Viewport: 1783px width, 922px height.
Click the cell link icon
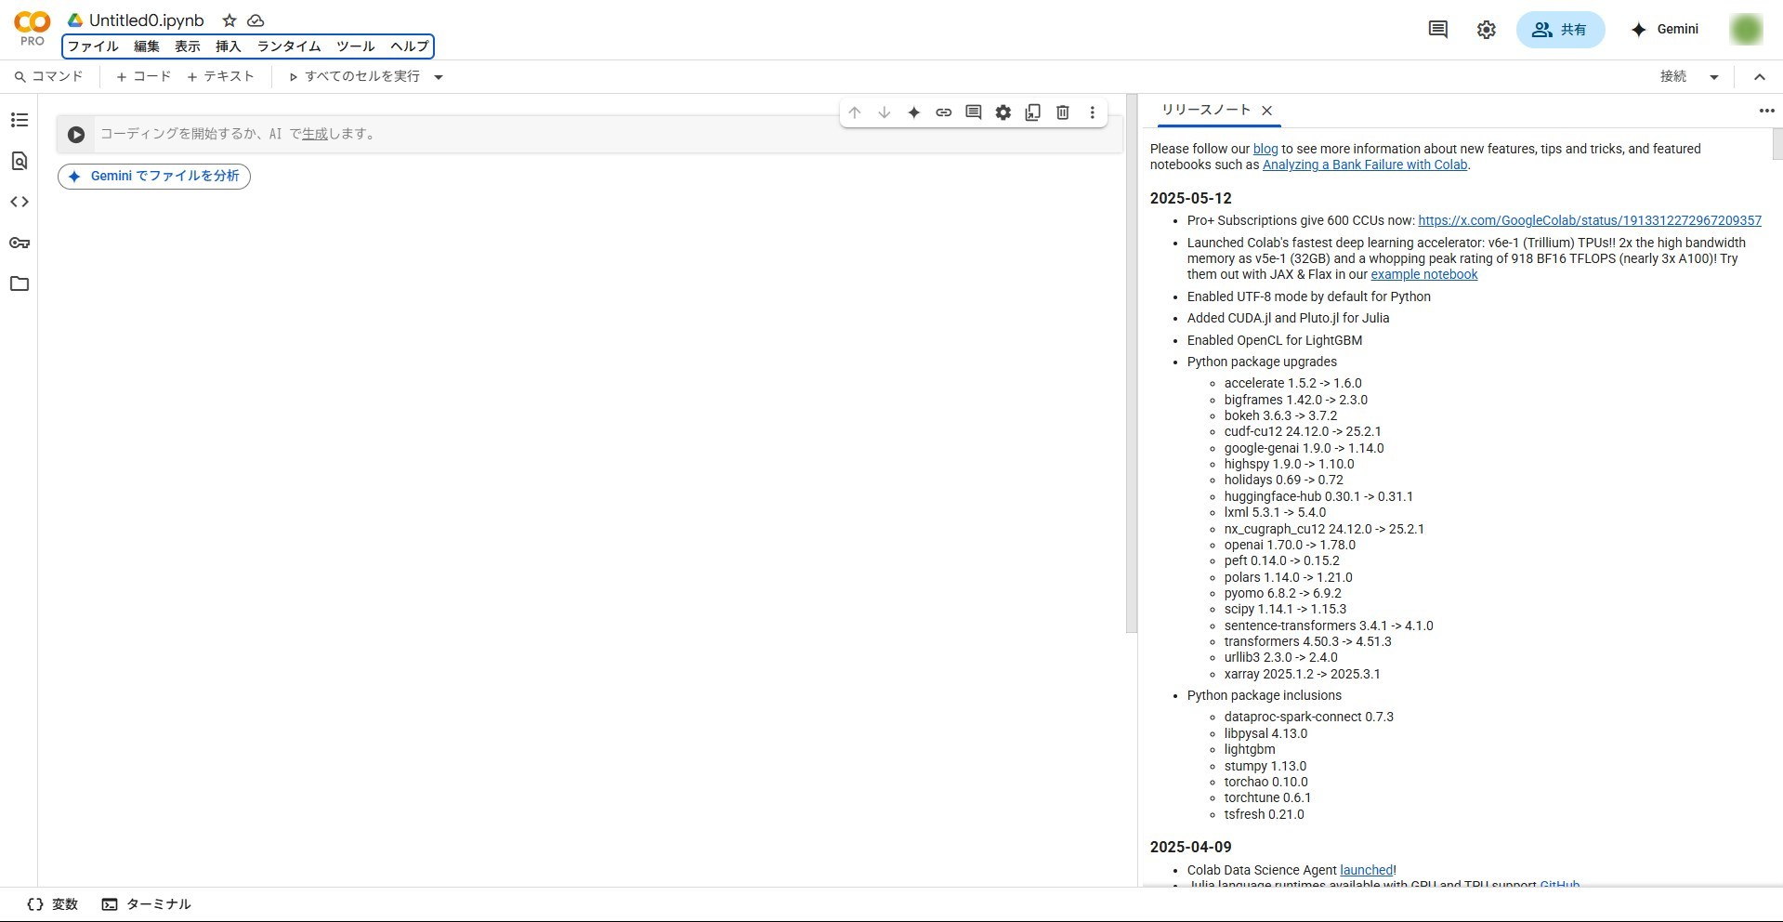pos(943,112)
